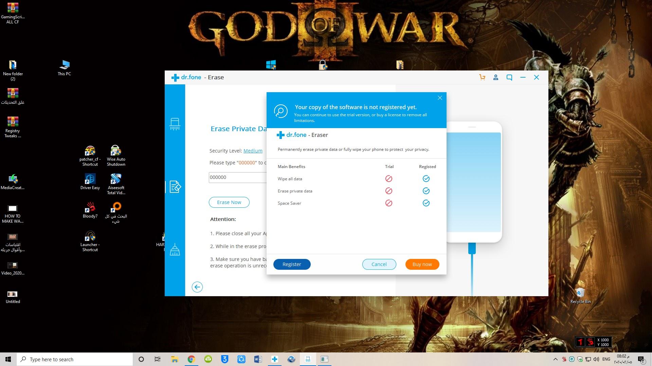This screenshot has height=366, width=652.
Task: Click the Buy now button
Action: [x=422, y=264]
